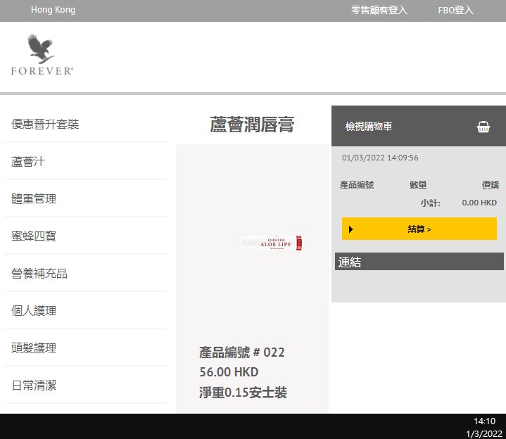The height and width of the screenshot is (439, 506).
Task: Click the Aloe Lips product image
Action: (x=272, y=243)
